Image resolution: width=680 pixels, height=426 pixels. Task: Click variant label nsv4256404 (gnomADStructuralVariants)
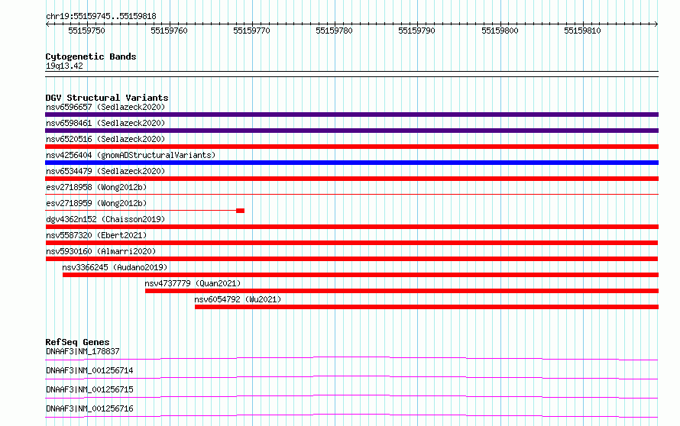pyautogui.click(x=131, y=155)
